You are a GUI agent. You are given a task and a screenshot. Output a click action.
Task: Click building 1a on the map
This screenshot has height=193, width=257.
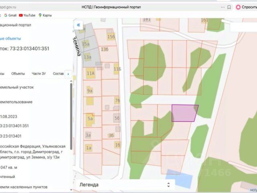point(89,148)
